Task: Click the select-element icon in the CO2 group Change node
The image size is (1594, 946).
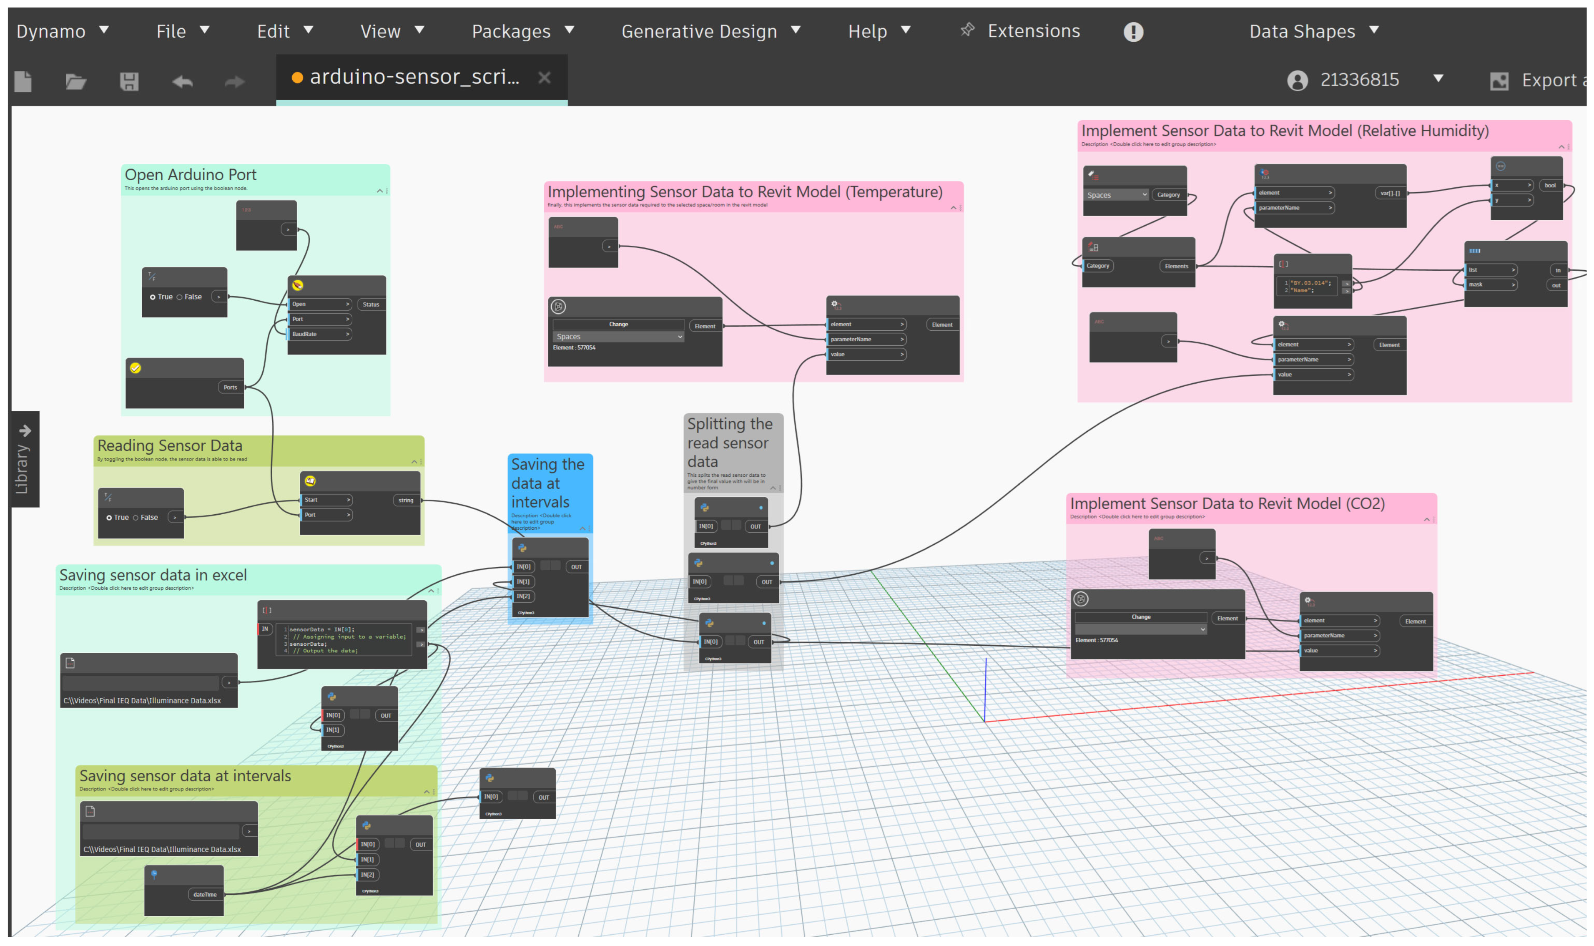Action: point(1081,599)
